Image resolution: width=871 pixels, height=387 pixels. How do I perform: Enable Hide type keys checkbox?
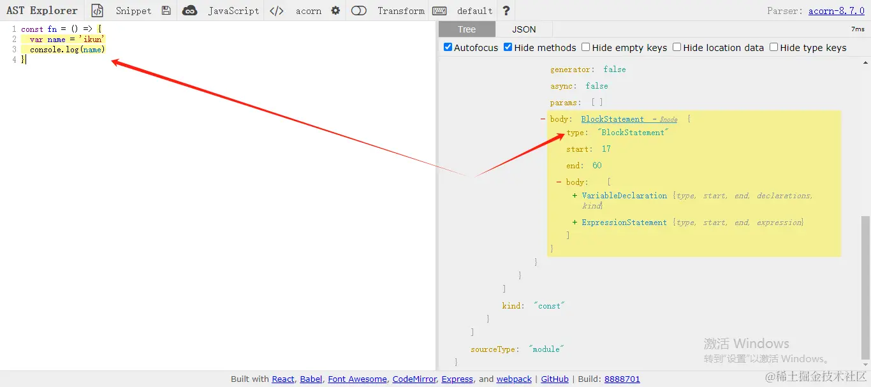(x=774, y=47)
